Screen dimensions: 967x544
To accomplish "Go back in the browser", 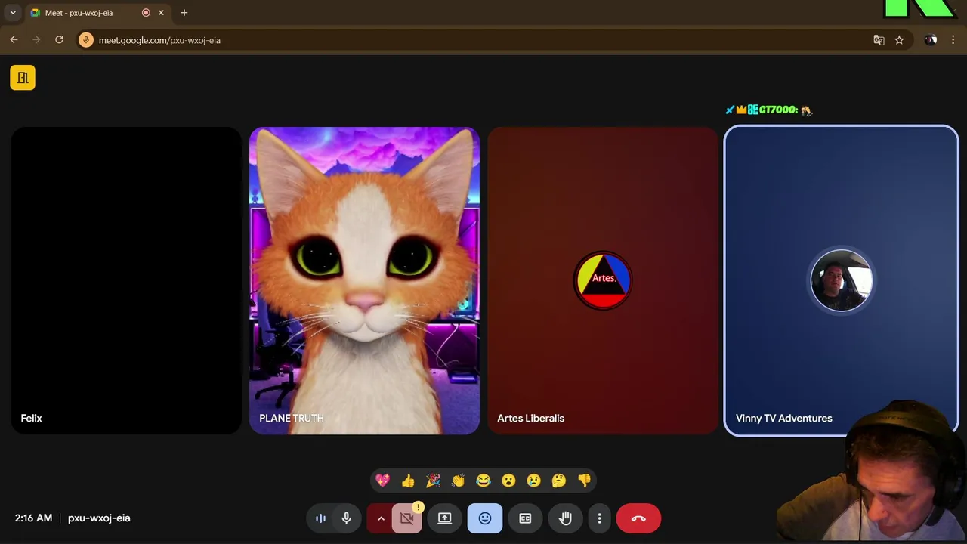I will pyautogui.click(x=14, y=40).
